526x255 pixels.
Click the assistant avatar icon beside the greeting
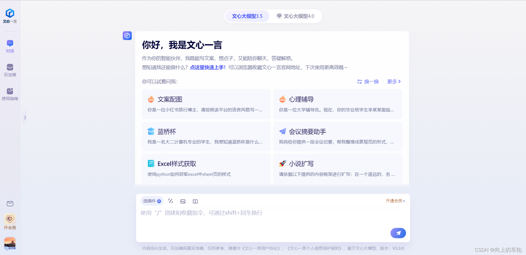(127, 36)
